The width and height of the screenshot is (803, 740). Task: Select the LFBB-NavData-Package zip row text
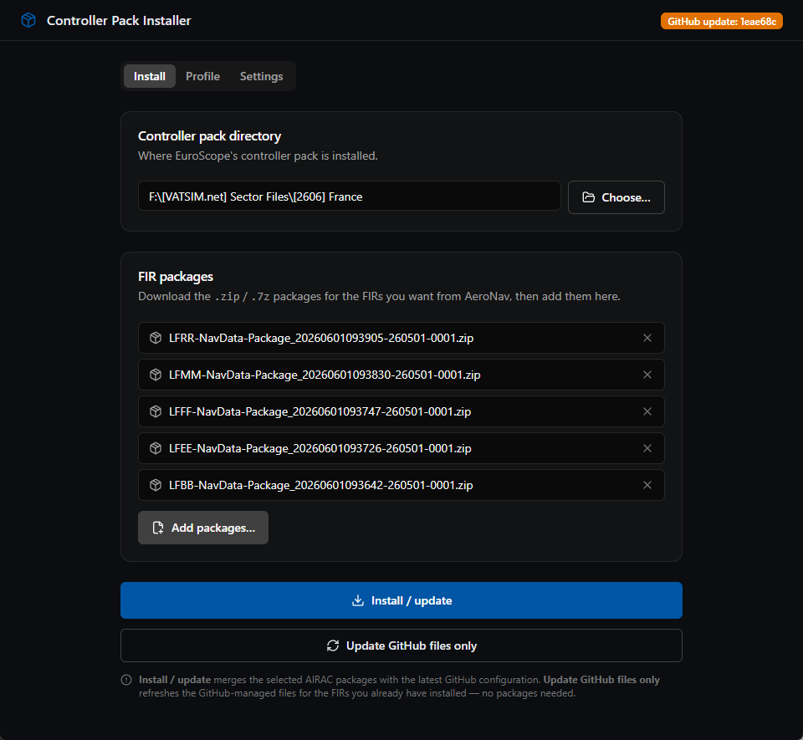(x=321, y=486)
